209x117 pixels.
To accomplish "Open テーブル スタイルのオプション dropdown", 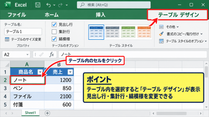I will (x=186, y=41).
